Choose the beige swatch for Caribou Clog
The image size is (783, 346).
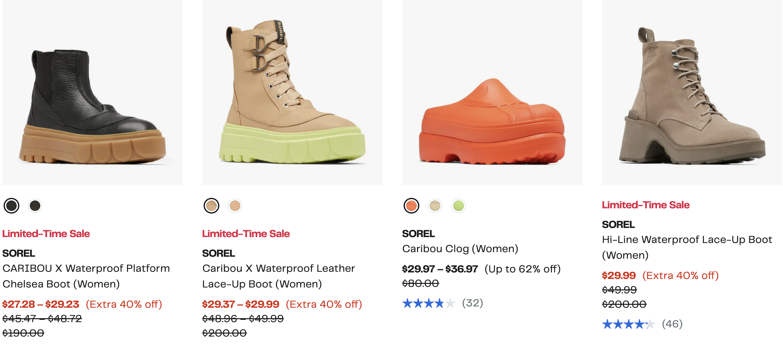click(435, 206)
